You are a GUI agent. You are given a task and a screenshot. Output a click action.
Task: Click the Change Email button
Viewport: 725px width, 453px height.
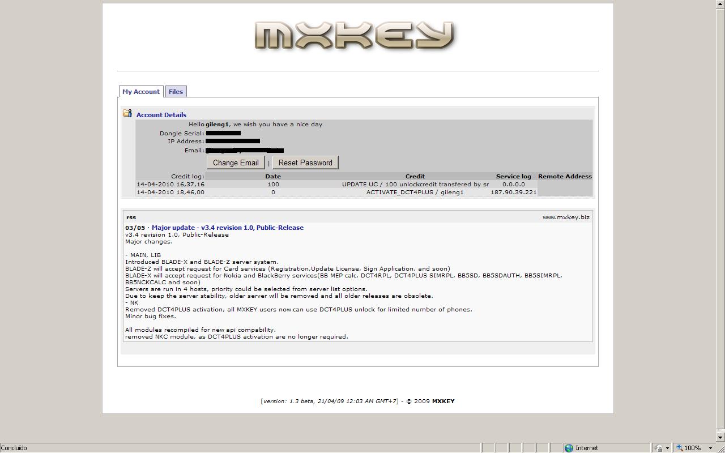coord(236,163)
